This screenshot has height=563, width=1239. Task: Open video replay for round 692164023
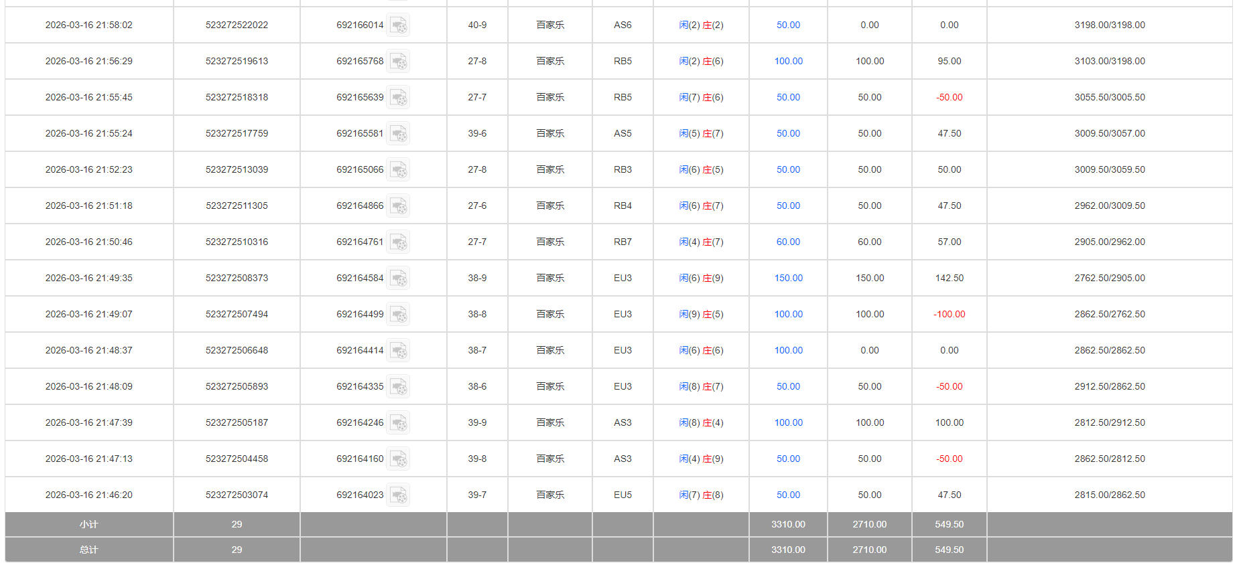click(x=398, y=495)
